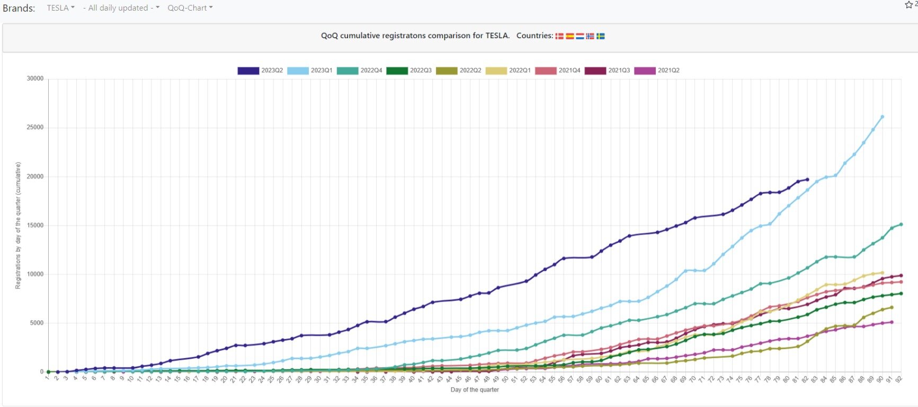Click the 30000 y-axis tick label
Image resolution: width=918 pixels, height=407 pixels.
(x=35, y=78)
